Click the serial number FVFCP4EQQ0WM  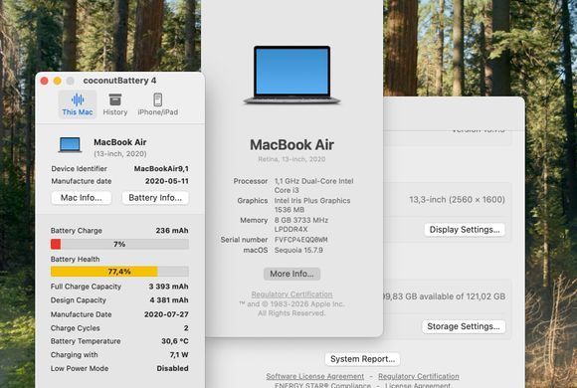[301, 240]
